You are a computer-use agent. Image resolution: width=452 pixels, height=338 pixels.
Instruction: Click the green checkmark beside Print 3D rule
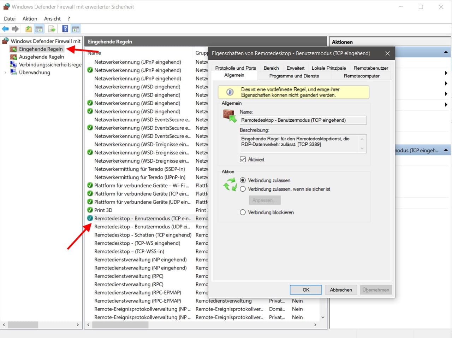[90, 210]
